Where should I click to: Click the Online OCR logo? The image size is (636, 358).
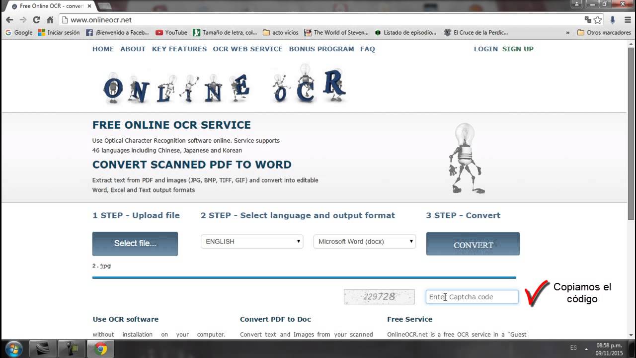pyautogui.click(x=224, y=85)
